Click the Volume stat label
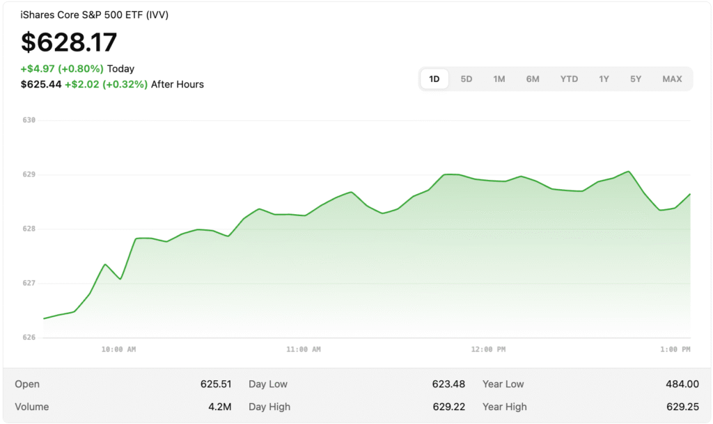This screenshot has width=713, height=424. [x=32, y=407]
